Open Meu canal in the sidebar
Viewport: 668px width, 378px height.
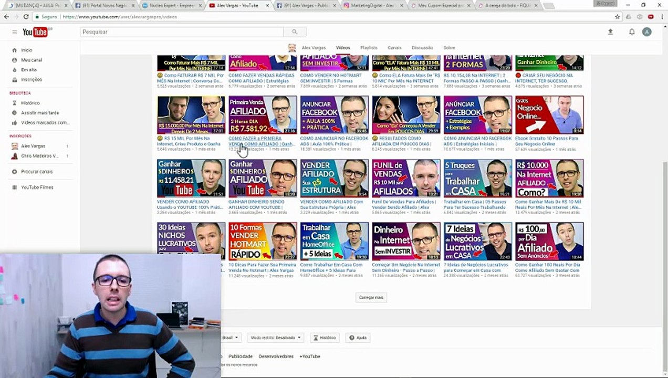point(32,60)
